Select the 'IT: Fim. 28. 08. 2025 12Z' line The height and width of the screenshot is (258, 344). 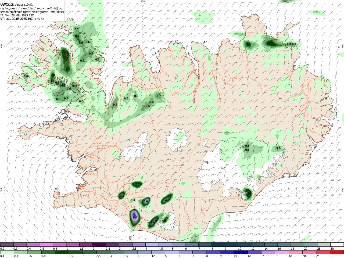(x=17, y=15)
